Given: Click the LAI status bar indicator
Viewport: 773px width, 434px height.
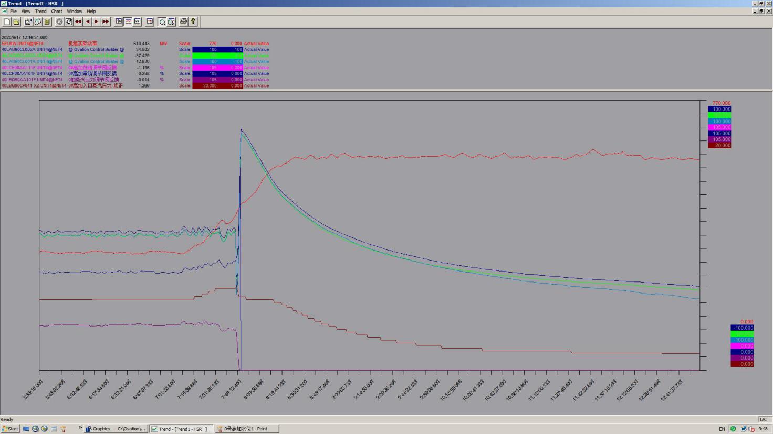Looking at the screenshot, I should (x=762, y=419).
